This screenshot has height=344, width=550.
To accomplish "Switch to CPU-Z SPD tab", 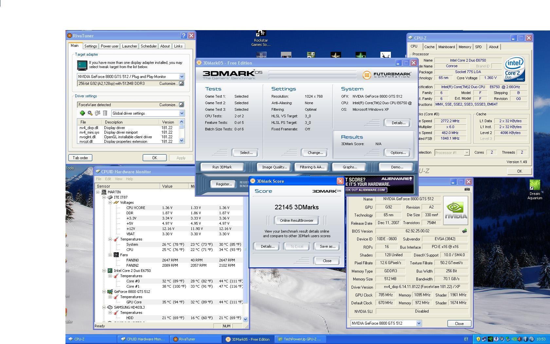I will pos(479,47).
